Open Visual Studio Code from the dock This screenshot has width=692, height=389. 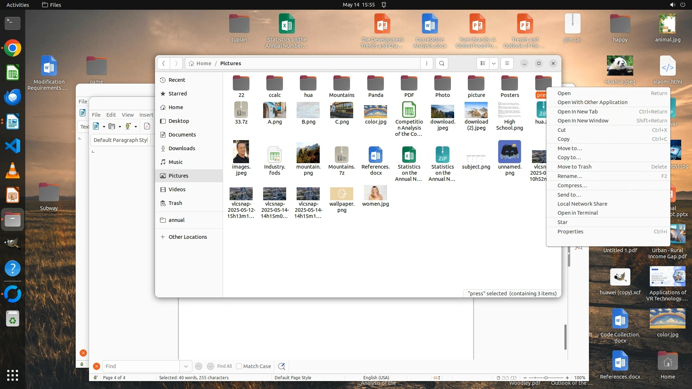click(x=13, y=146)
